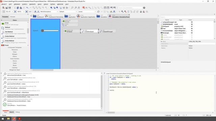Viewport: 216px width, 121px height.
Task: Expand the Brick attribute in inspector
Action: click(x=161, y=41)
